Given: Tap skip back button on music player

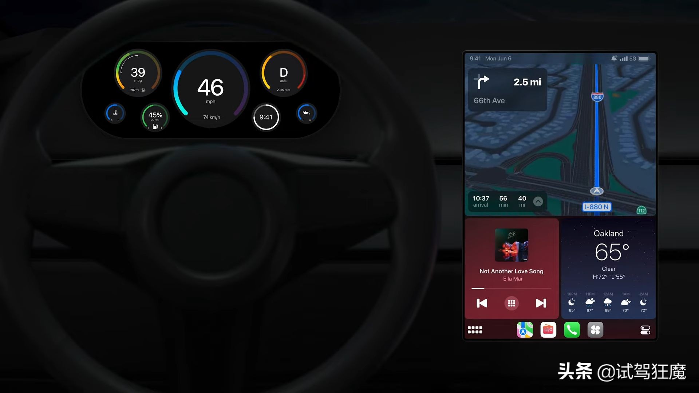Looking at the screenshot, I should (x=482, y=303).
